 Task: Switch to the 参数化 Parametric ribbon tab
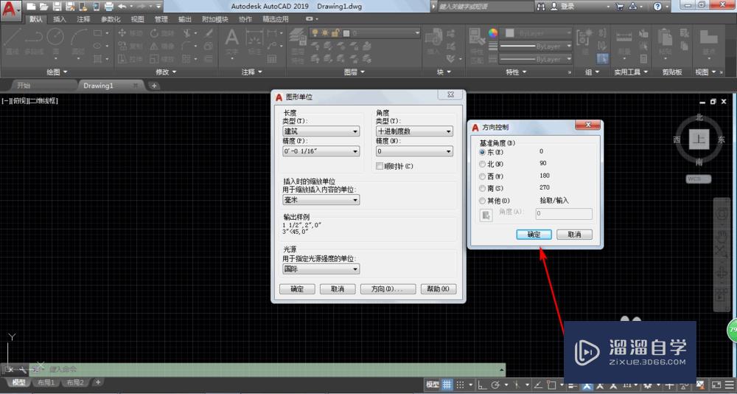point(111,19)
